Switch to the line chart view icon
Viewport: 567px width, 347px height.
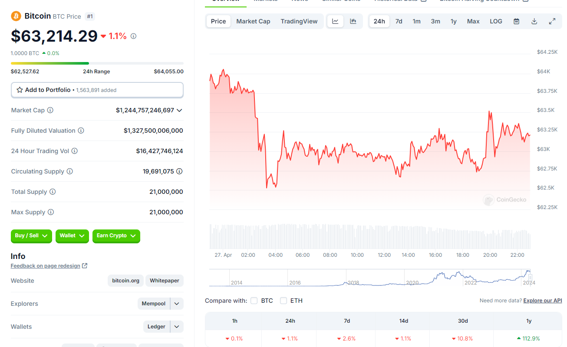(x=335, y=21)
